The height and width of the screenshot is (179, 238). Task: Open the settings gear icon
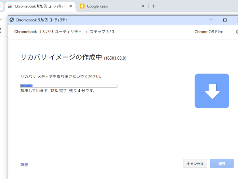pyautogui.click(x=237, y=32)
